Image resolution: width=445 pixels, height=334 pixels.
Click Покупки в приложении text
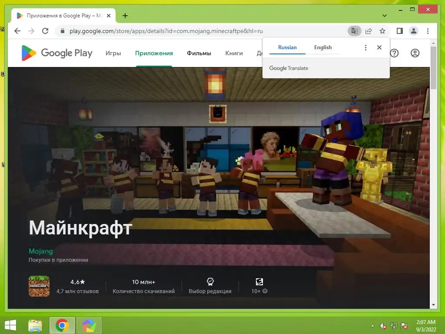(58, 260)
